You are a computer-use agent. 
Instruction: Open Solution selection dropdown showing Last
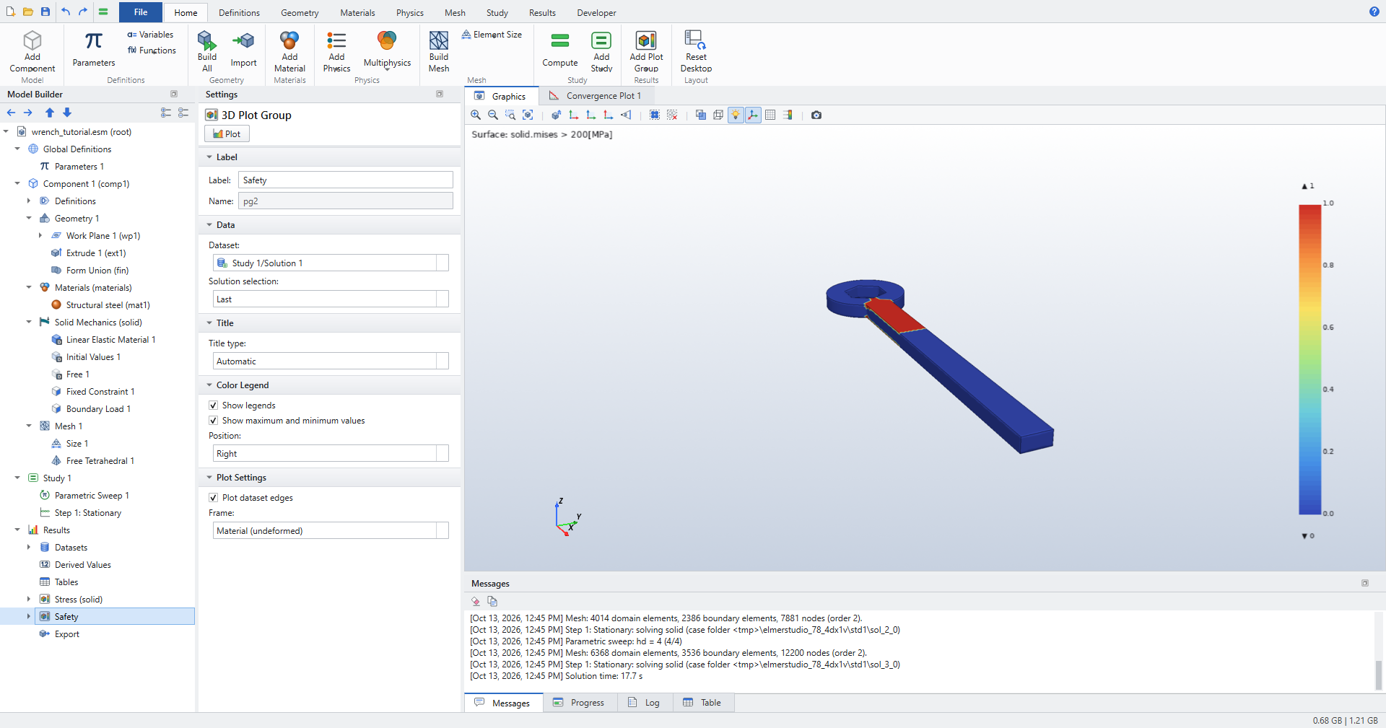[331, 299]
